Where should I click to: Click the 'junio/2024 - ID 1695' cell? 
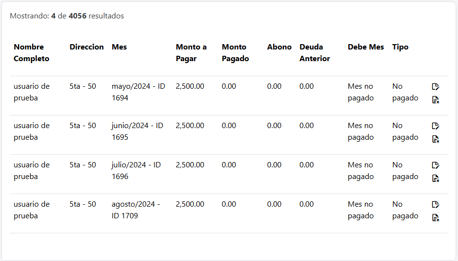click(x=137, y=131)
